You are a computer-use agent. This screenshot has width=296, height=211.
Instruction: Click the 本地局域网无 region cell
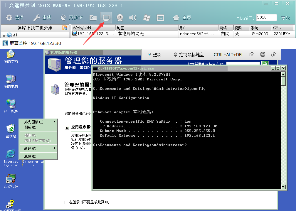point(130,34)
